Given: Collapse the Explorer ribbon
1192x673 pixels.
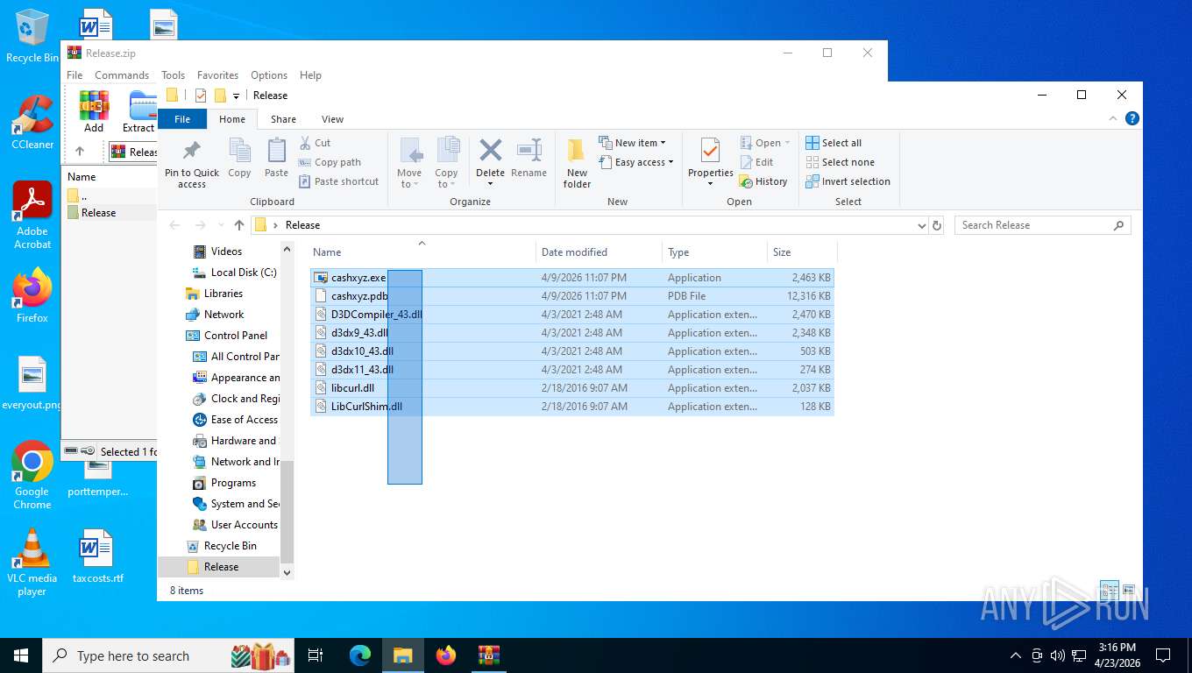Looking at the screenshot, I should coord(1113,119).
